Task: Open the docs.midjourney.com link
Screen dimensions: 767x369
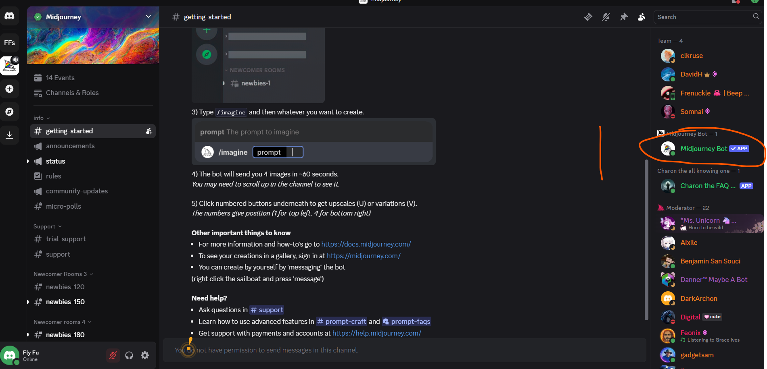Action: pyautogui.click(x=366, y=244)
